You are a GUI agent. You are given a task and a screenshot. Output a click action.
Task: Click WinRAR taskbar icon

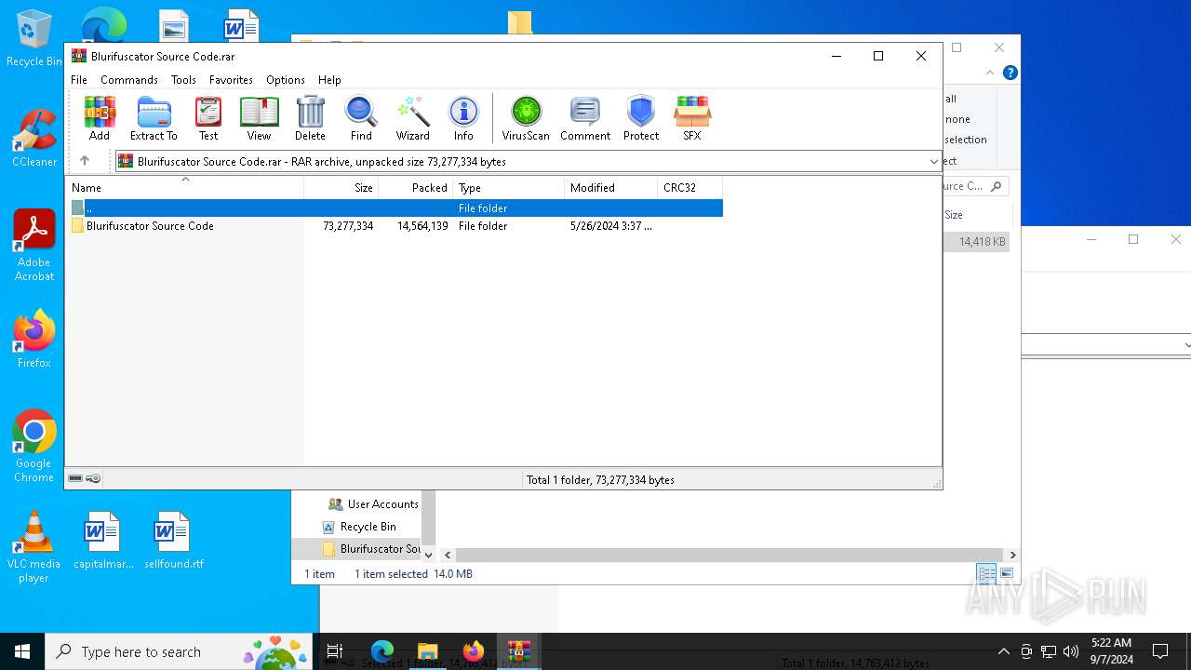click(518, 651)
